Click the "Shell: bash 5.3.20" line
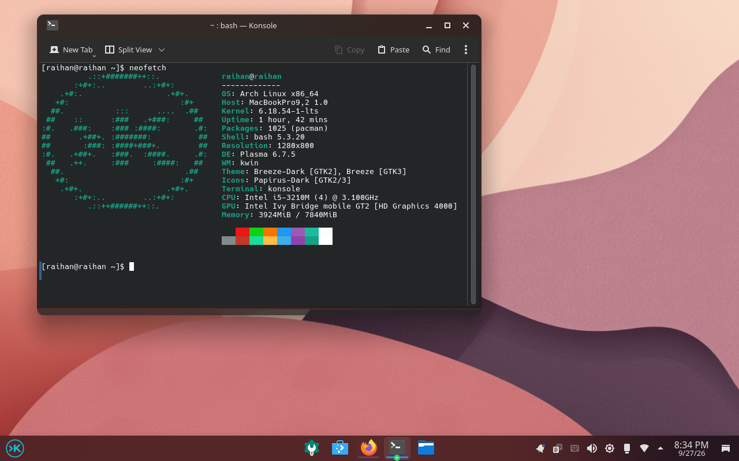Image resolution: width=739 pixels, height=461 pixels. [263, 137]
